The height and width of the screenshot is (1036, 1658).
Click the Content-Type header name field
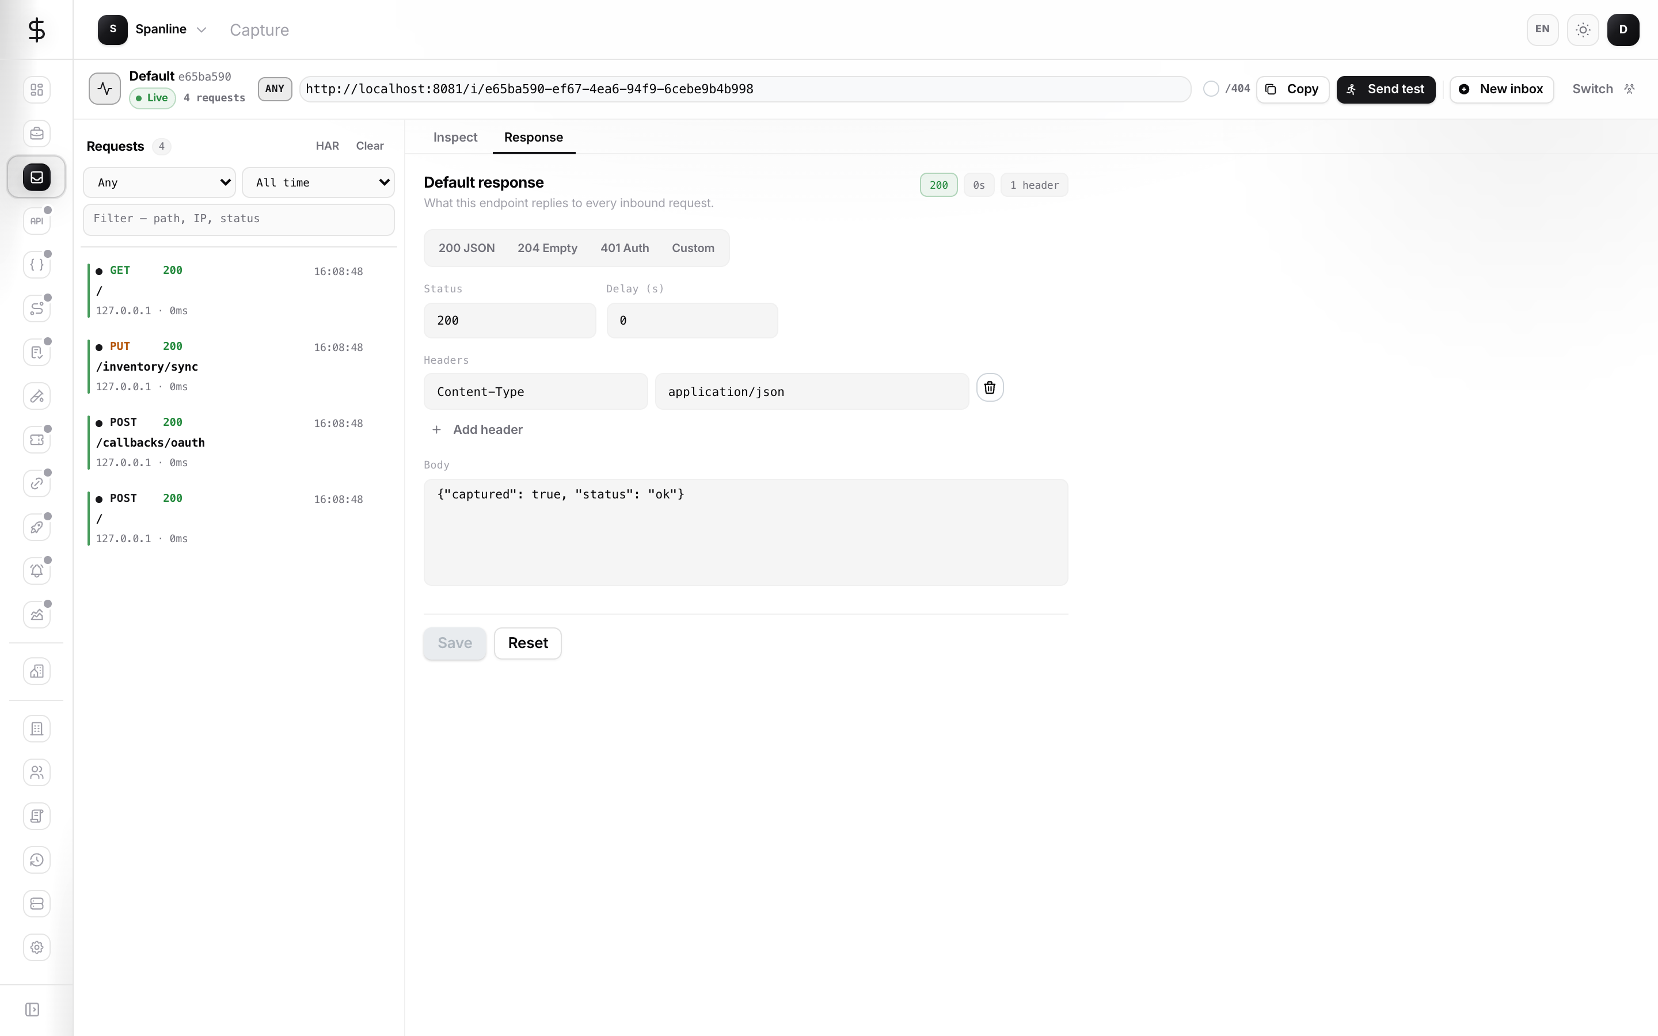click(x=536, y=392)
